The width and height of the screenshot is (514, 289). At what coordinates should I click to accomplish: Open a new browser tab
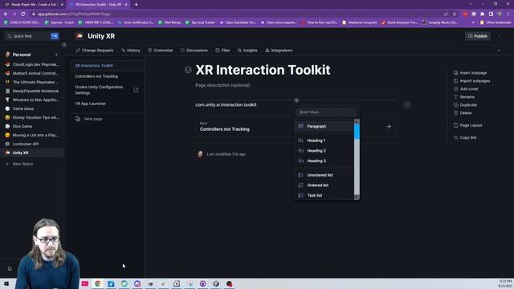136,5
